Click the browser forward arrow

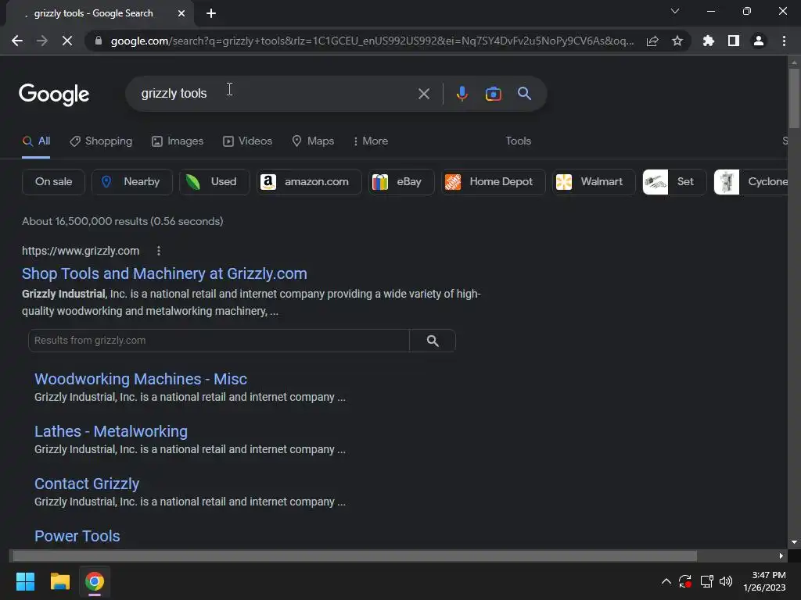tap(42, 41)
